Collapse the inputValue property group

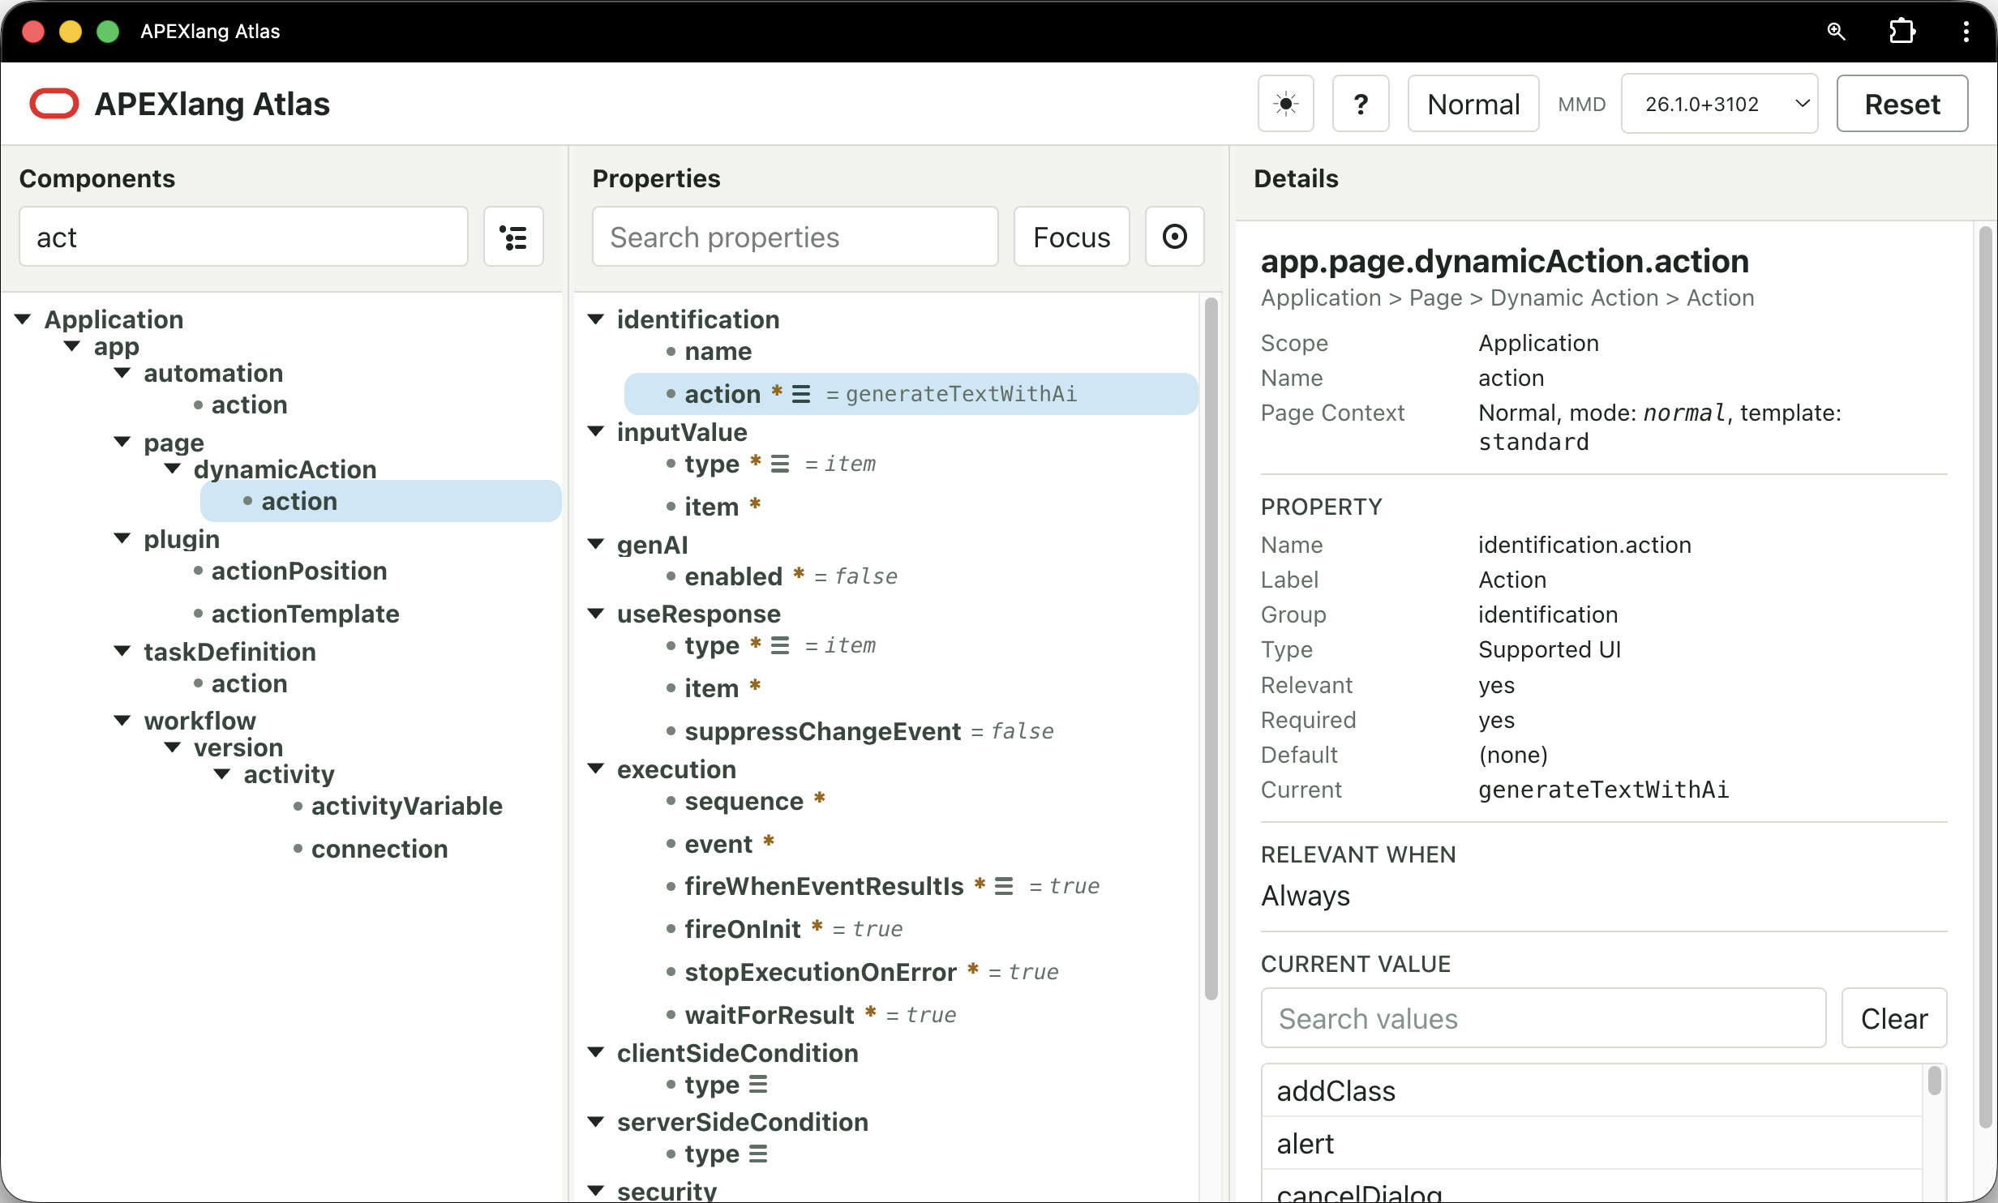pyautogui.click(x=596, y=431)
